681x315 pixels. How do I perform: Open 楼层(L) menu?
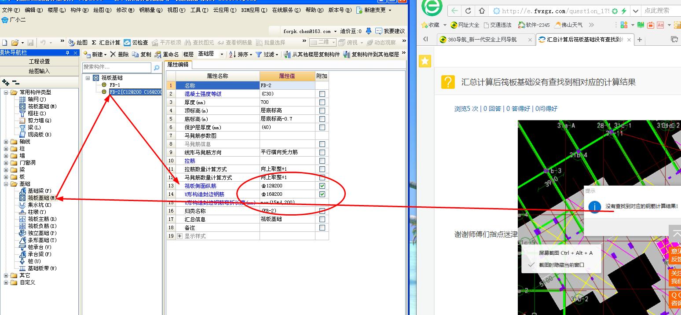coord(57,10)
